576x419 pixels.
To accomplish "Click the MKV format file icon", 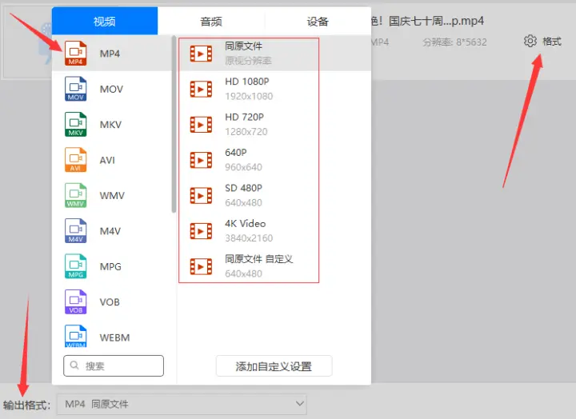I will (75, 125).
